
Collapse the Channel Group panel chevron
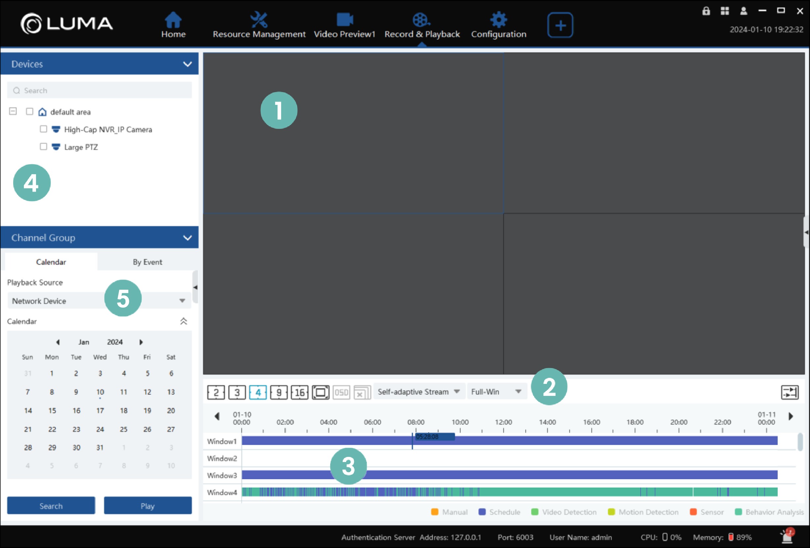pos(187,238)
